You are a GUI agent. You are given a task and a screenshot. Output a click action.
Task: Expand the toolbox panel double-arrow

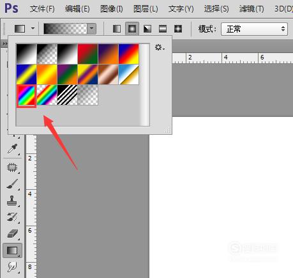tap(4, 44)
